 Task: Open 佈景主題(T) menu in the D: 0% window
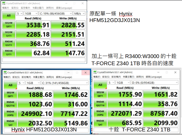(x=129, y=77)
